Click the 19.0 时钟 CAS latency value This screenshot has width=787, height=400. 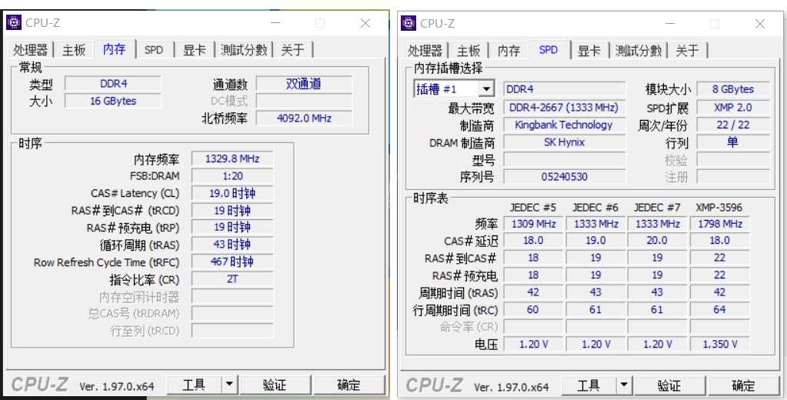pyautogui.click(x=232, y=193)
